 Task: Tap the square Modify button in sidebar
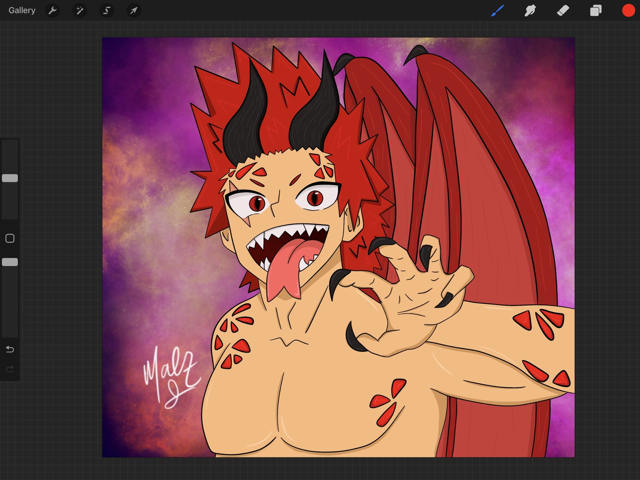(x=10, y=238)
